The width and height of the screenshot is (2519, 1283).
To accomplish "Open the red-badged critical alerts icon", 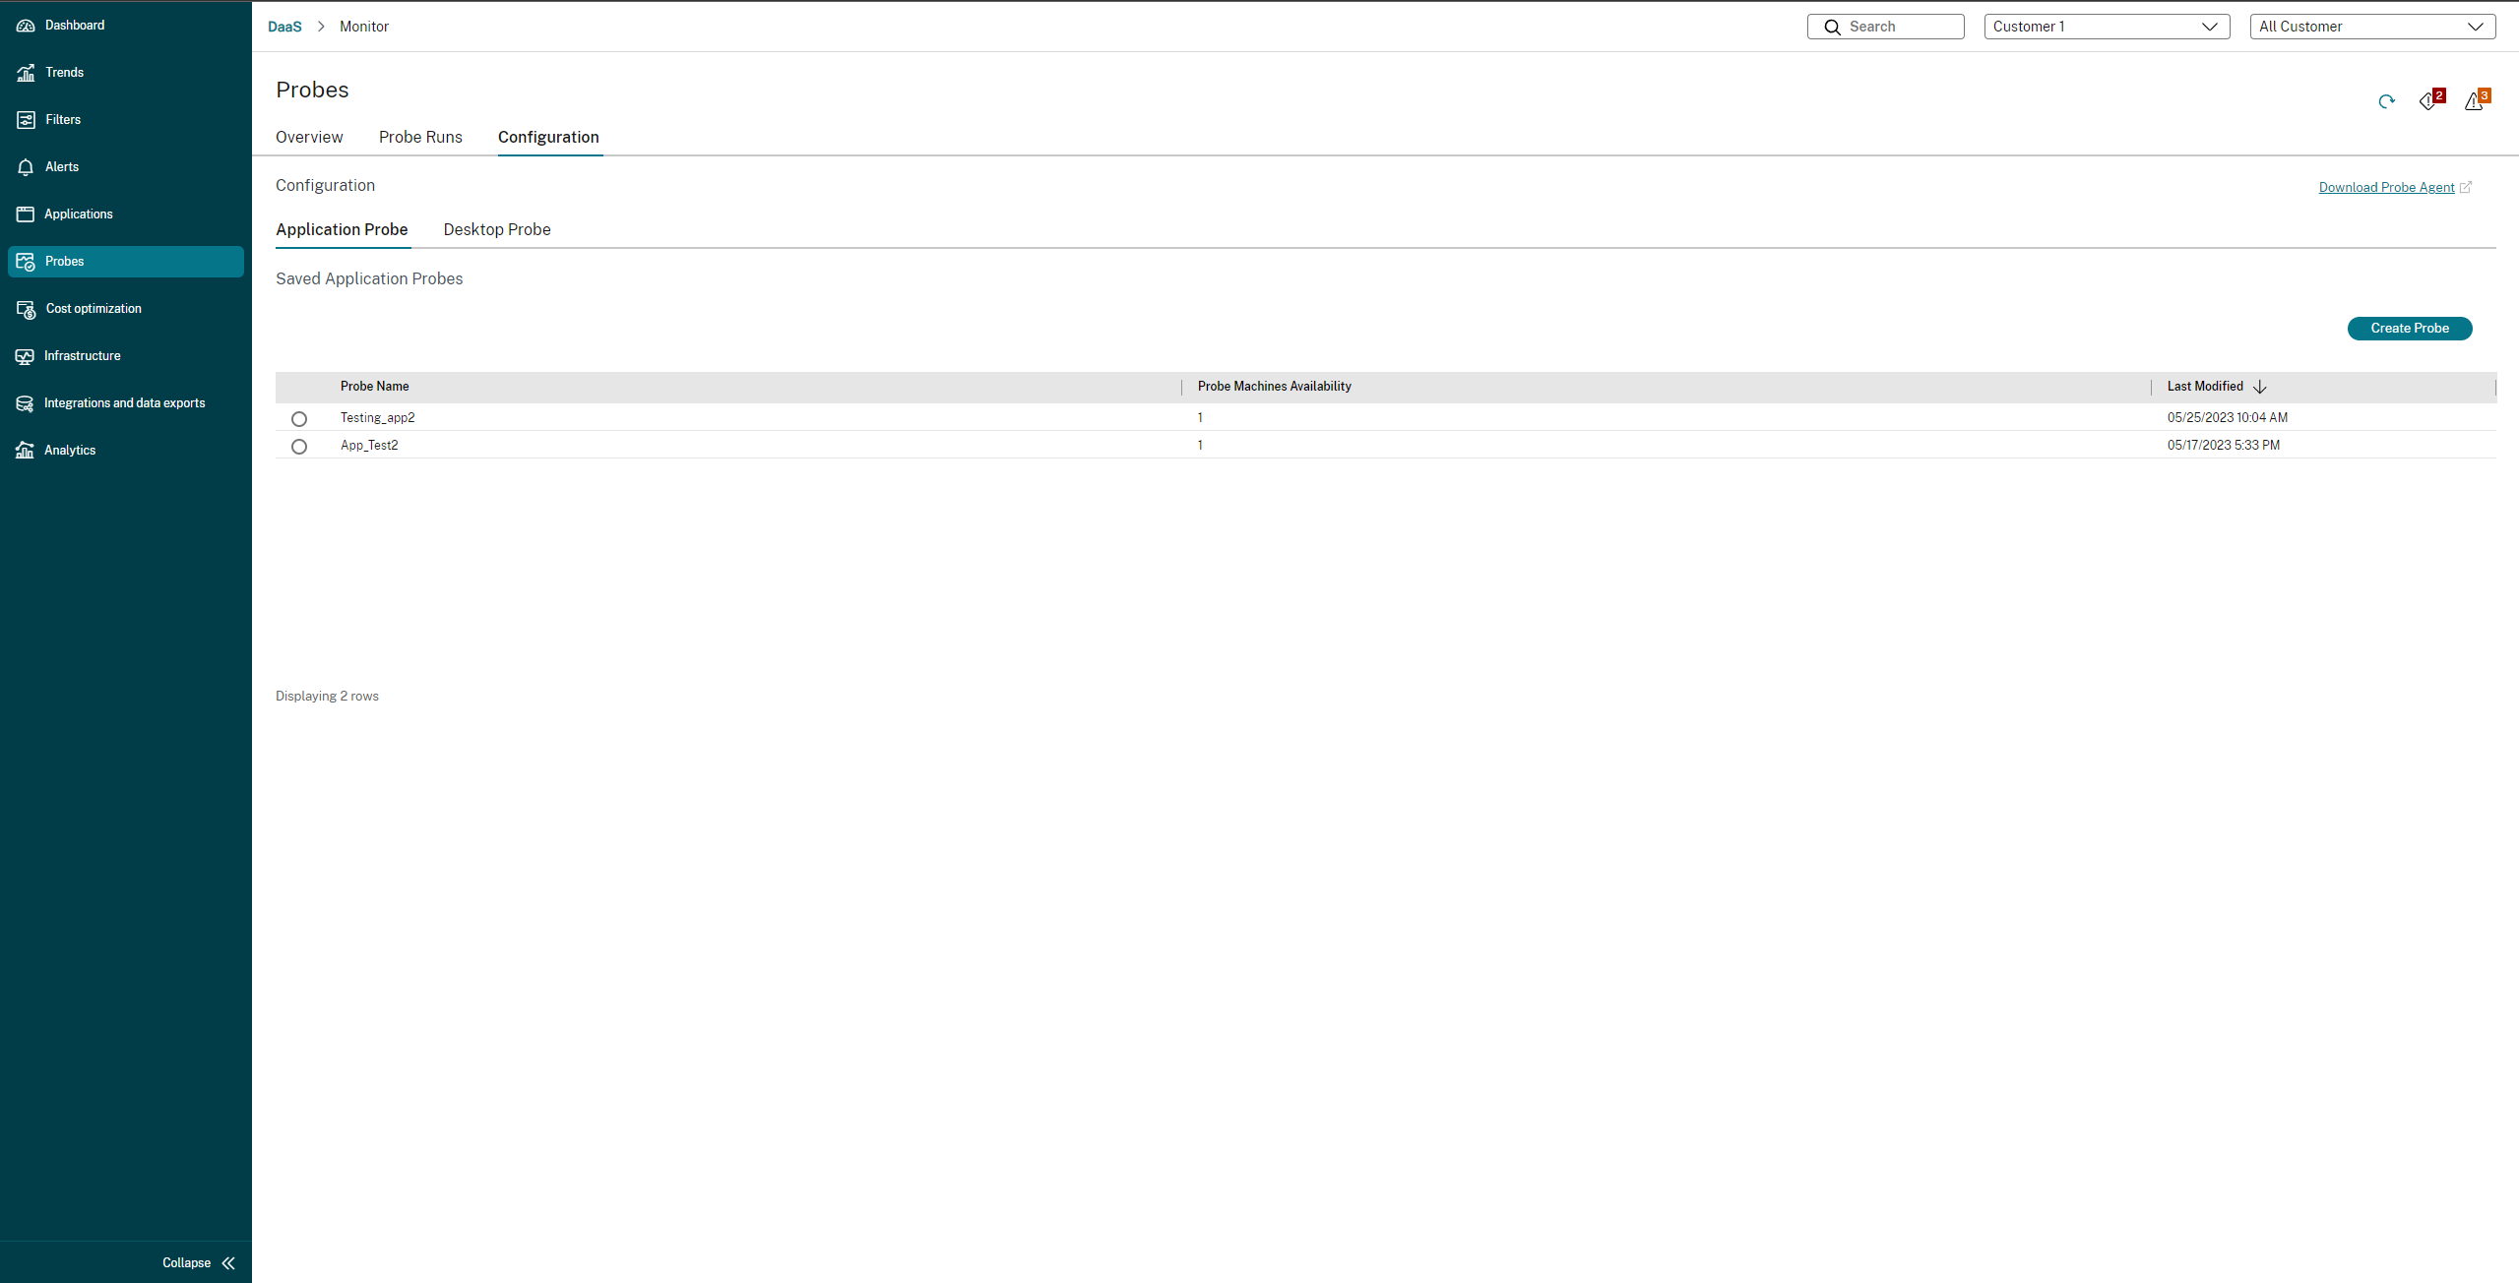I will (x=2429, y=101).
